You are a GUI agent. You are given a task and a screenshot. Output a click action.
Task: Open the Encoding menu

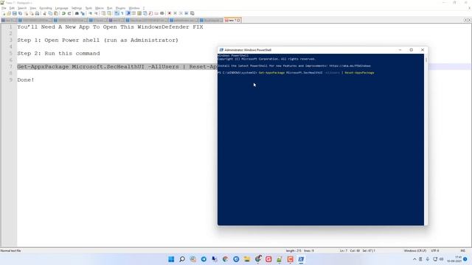pyautogui.click(x=46, y=8)
